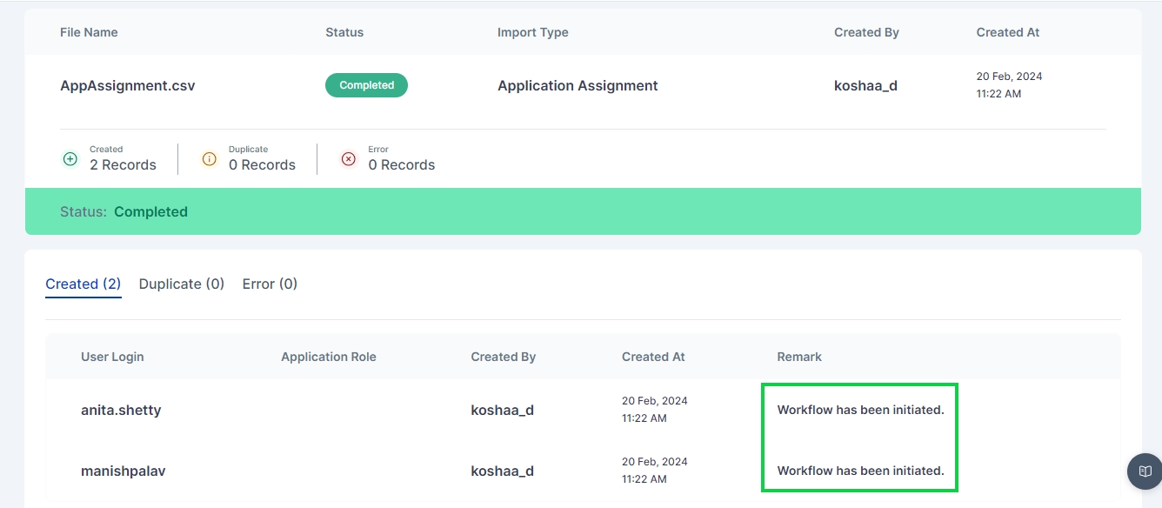Click the Remark column header

tap(799, 357)
